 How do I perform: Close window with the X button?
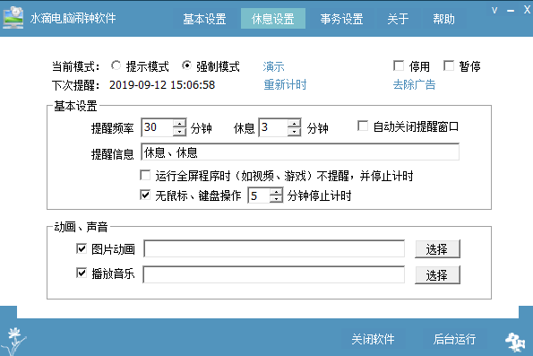[x=527, y=10]
